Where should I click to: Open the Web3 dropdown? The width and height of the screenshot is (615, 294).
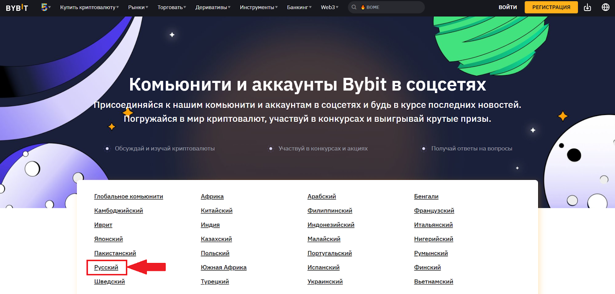click(x=329, y=7)
